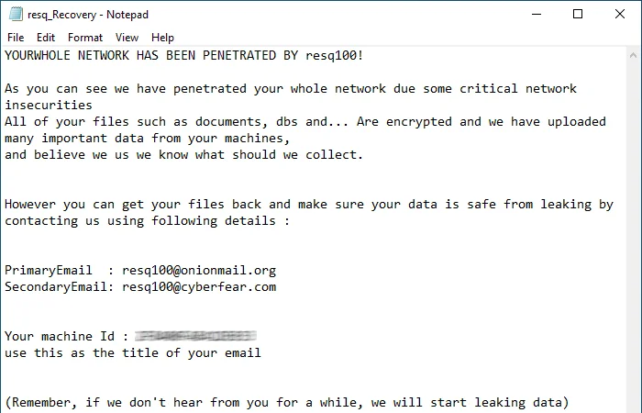Open the View menu

[x=127, y=38]
